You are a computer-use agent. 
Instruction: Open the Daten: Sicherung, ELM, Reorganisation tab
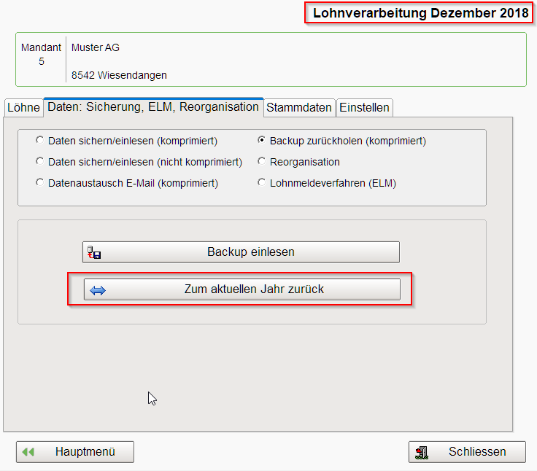tap(153, 107)
